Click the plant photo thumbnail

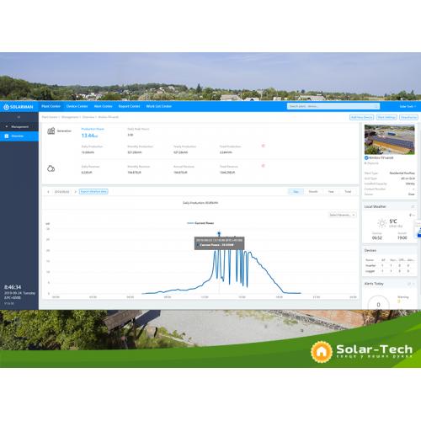pos(390,140)
